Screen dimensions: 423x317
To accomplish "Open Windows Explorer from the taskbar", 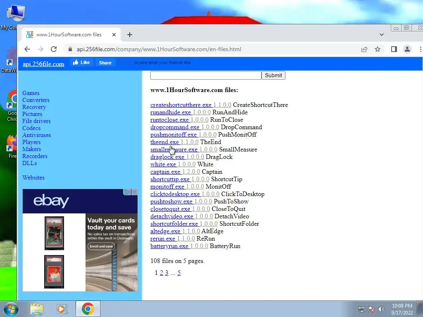I will pos(37,309).
